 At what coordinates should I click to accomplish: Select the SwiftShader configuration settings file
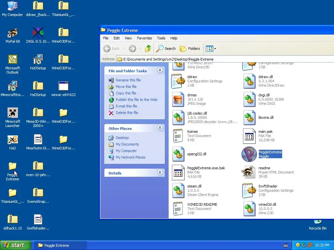(x=249, y=190)
